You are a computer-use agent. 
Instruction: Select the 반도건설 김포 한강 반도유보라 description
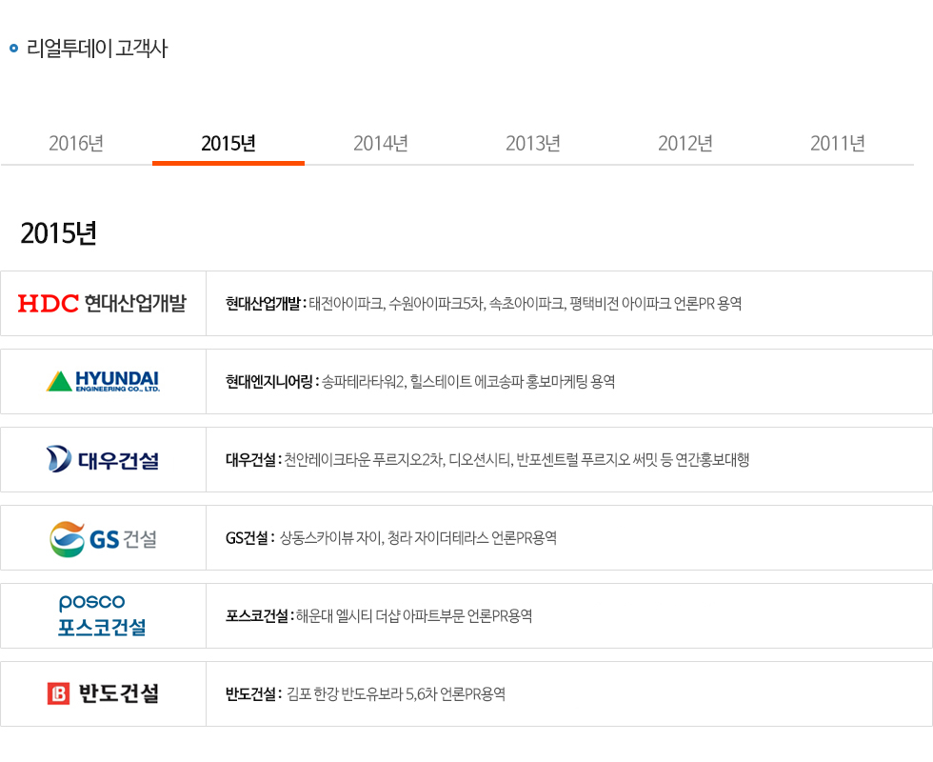[x=366, y=694]
